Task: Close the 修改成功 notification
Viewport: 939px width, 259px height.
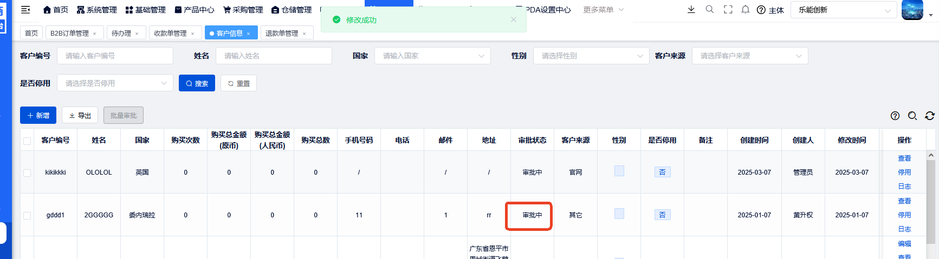Action: pyautogui.click(x=513, y=19)
